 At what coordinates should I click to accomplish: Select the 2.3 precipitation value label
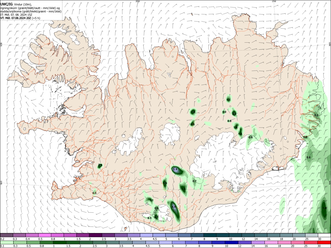[x=234, y=114]
